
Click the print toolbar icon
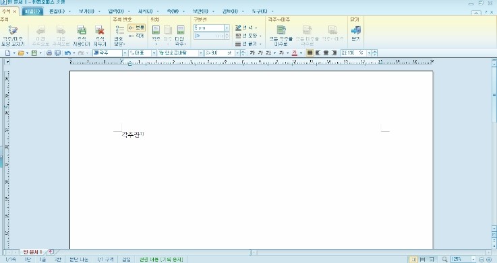tap(49, 53)
